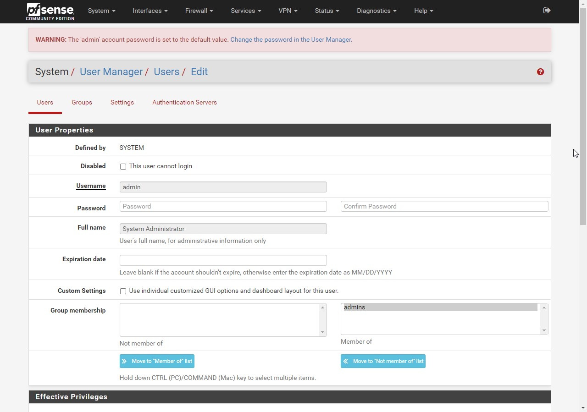Select 'admins' in Member of list
Image resolution: width=587 pixels, height=412 pixels.
tap(440, 308)
